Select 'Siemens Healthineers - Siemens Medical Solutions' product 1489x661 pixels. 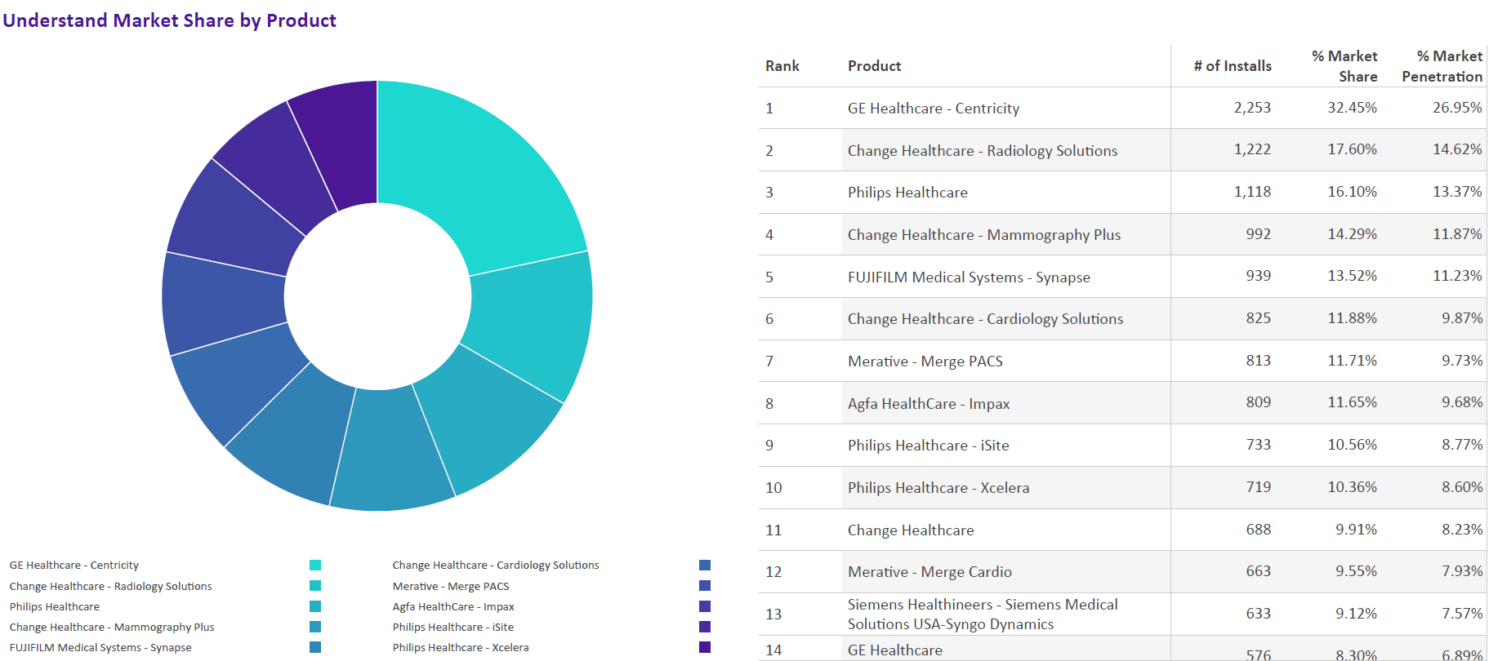pos(983,614)
